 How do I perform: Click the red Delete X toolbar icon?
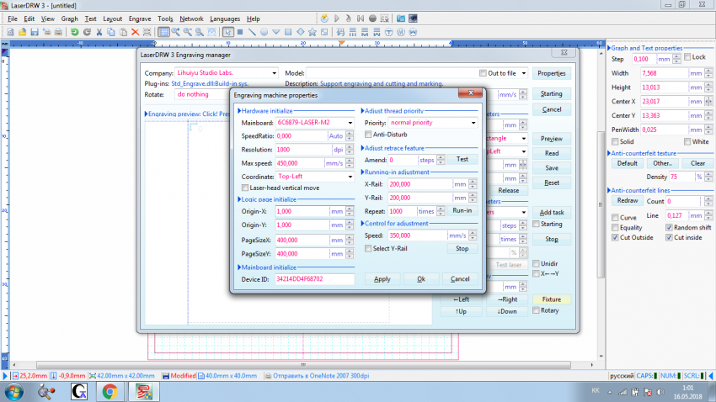(x=135, y=32)
